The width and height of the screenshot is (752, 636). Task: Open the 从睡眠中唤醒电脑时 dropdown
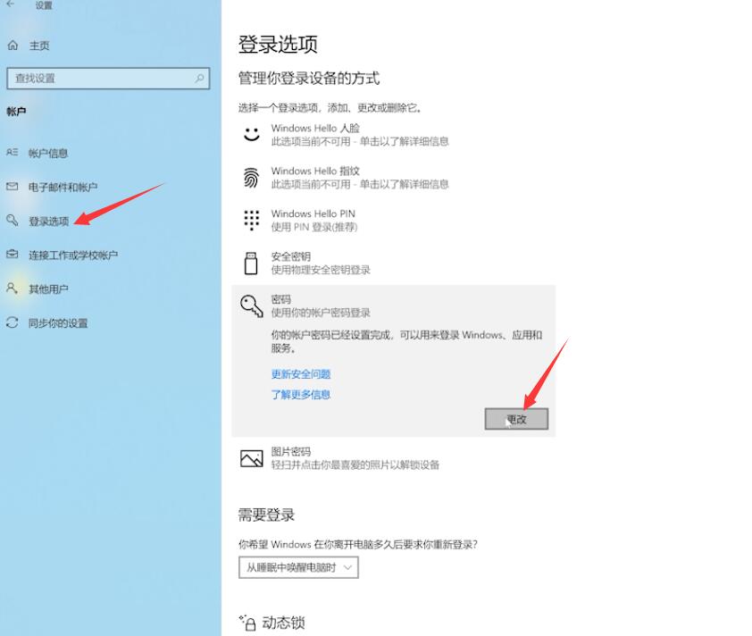click(298, 567)
